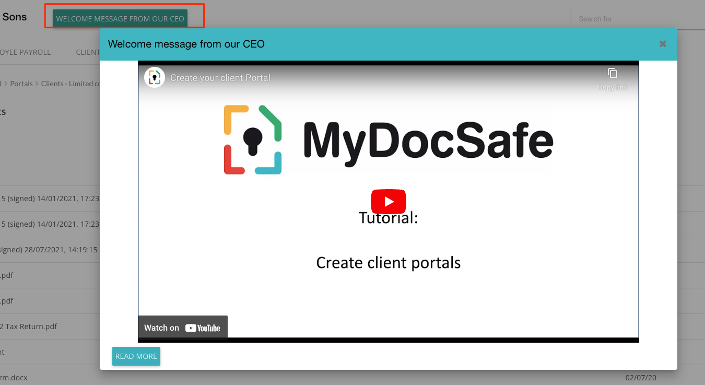Switch to the Employee Payroll tab
Viewport: 705px width, 385px height.
coord(25,52)
